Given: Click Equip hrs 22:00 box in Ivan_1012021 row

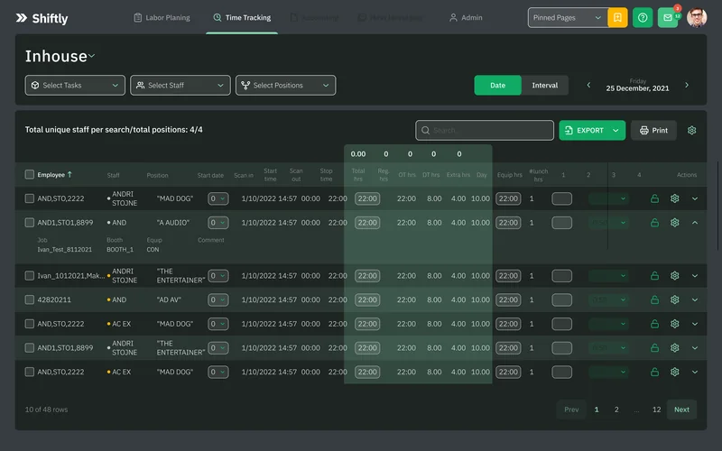Looking at the screenshot, I should (x=508, y=276).
